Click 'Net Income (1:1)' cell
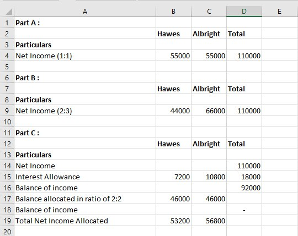Viewport: 298px width, 236px height. (x=85, y=56)
